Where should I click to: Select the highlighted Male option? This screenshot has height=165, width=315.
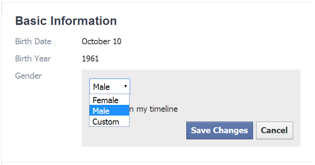point(109,110)
